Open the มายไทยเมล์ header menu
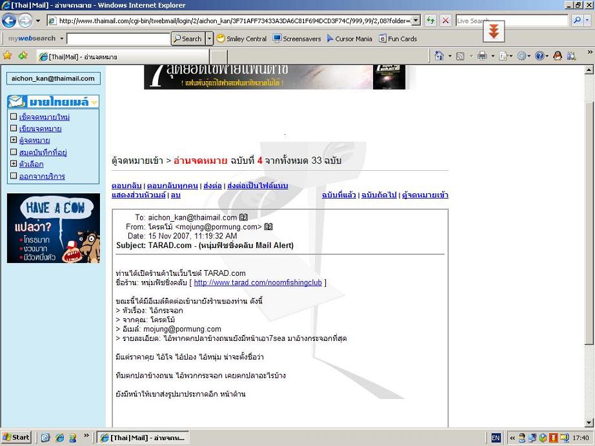This screenshot has width=595, height=446. 53,102
